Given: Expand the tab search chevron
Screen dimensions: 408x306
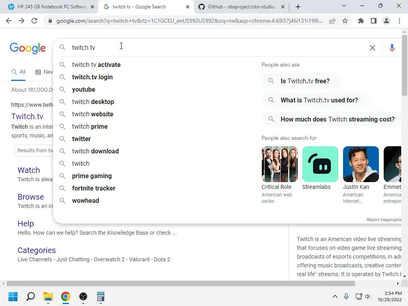Looking at the screenshot, I should click(344, 6).
